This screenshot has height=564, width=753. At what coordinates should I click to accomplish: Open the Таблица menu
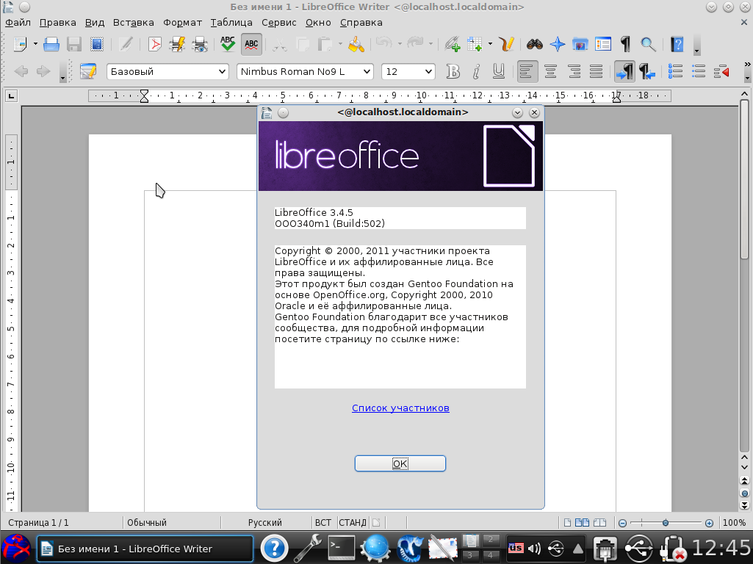(231, 23)
